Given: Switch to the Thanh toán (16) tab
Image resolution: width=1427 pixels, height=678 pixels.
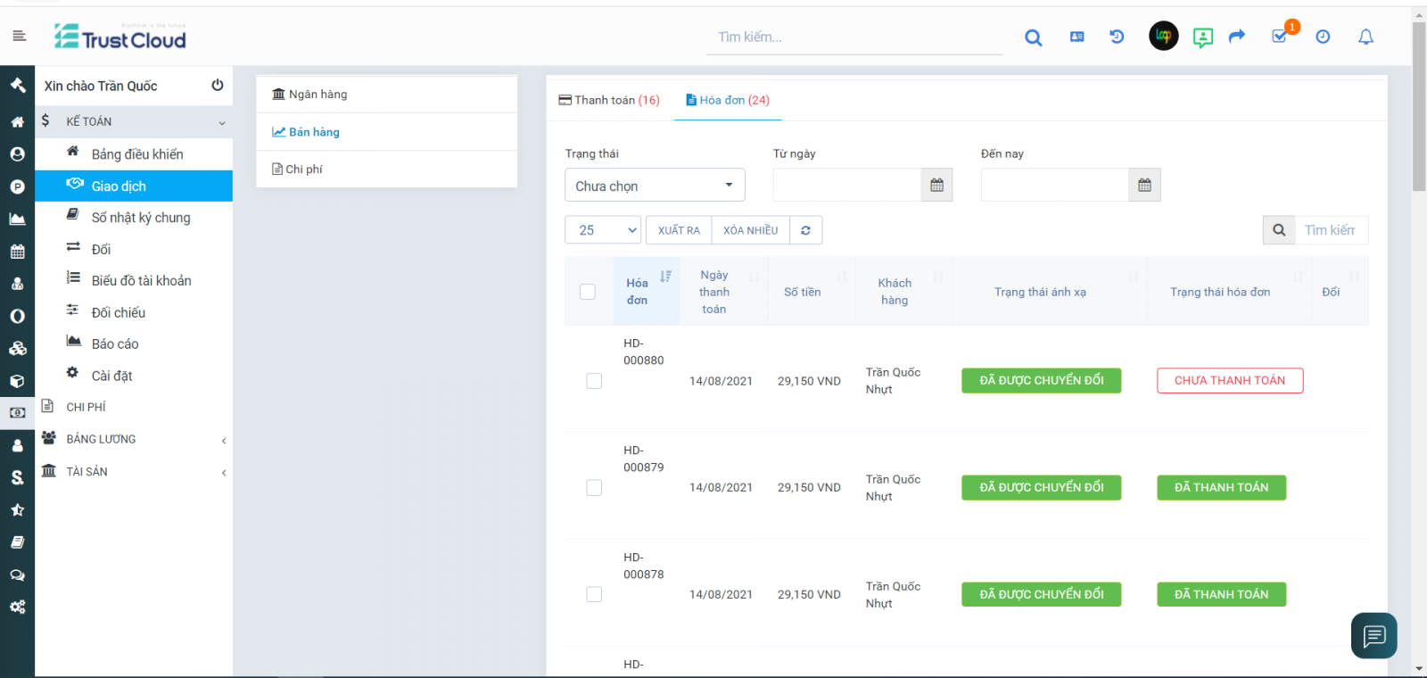Looking at the screenshot, I should 610,100.
